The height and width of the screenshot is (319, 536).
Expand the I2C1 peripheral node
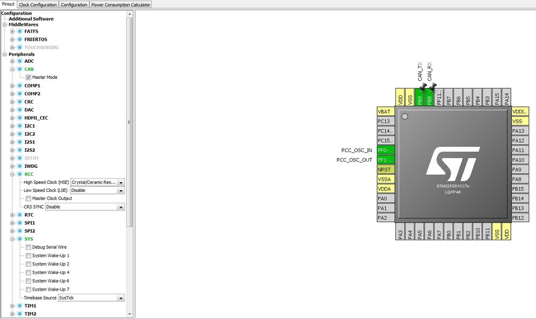(x=12, y=126)
